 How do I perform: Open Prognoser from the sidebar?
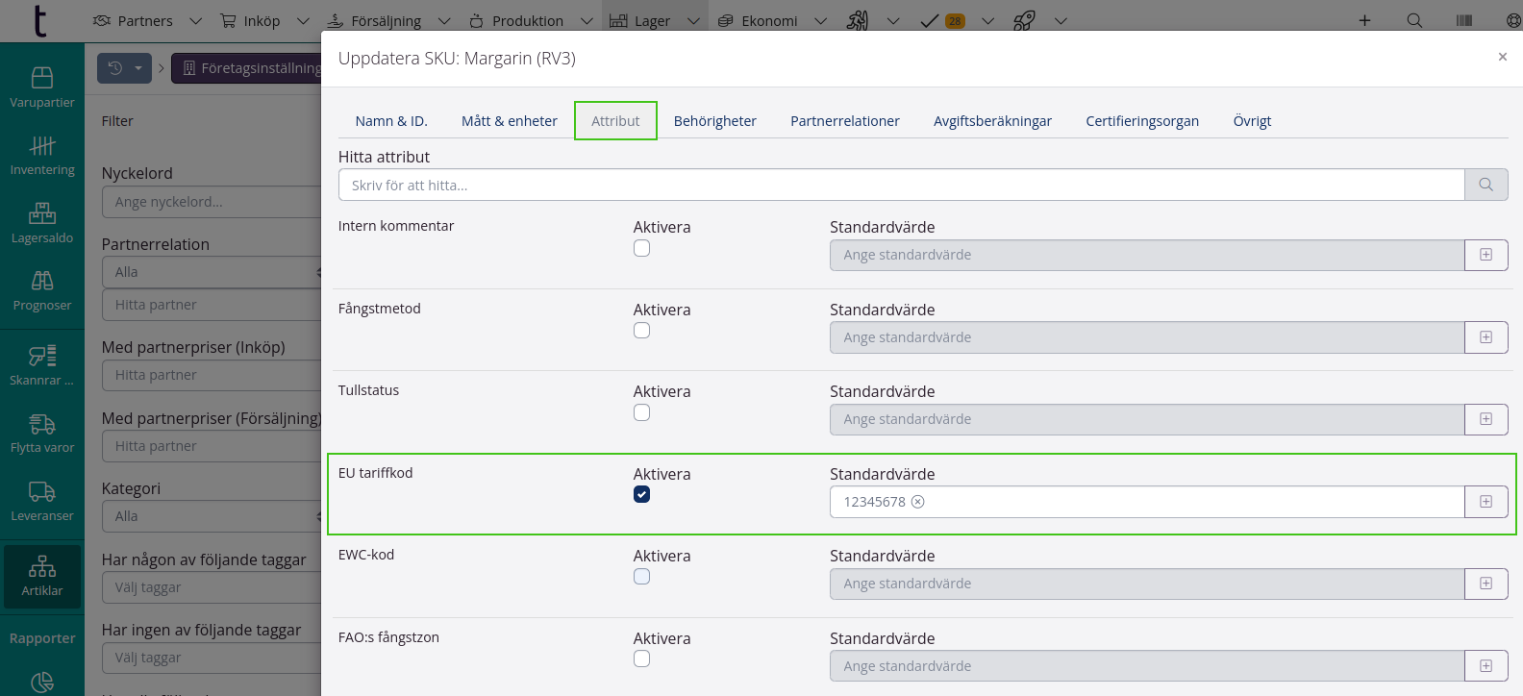(x=42, y=290)
